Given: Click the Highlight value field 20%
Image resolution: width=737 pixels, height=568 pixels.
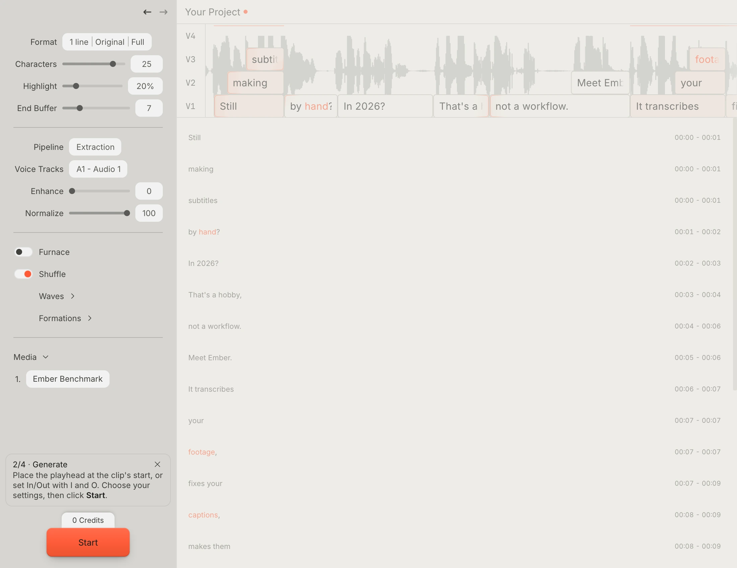Looking at the screenshot, I should tap(145, 86).
